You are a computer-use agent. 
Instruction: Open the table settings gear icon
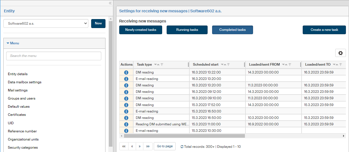[x=340, y=53]
